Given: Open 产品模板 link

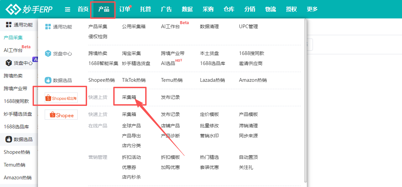Looking at the screenshot, I should tap(248, 115).
